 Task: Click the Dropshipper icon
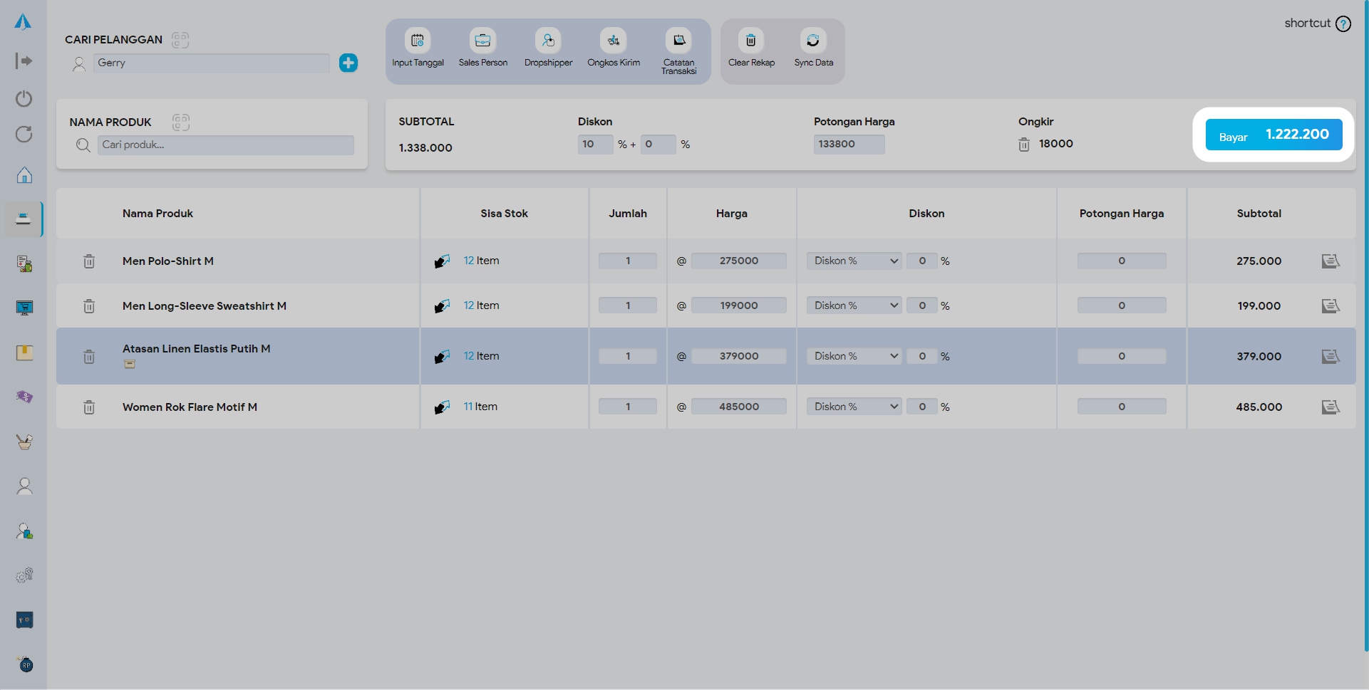tap(548, 41)
